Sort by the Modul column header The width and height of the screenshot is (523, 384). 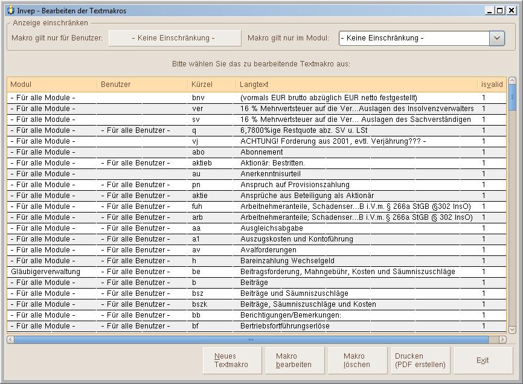[x=52, y=85]
